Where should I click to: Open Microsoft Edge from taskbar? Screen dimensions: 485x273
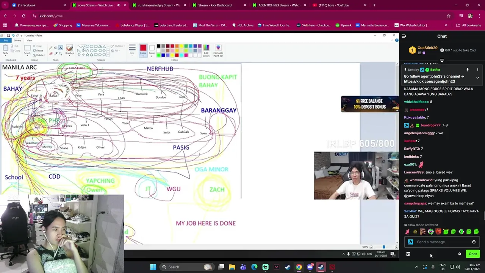(254, 267)
